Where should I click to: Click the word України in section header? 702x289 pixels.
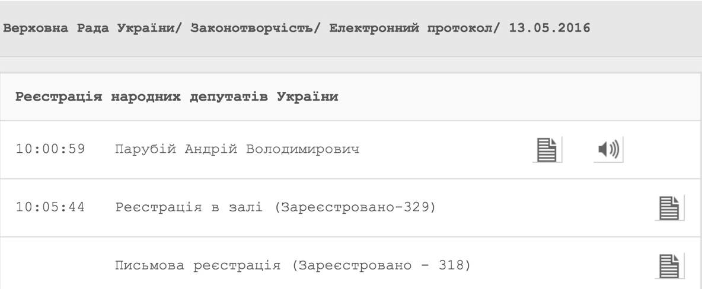click(307, 97)
